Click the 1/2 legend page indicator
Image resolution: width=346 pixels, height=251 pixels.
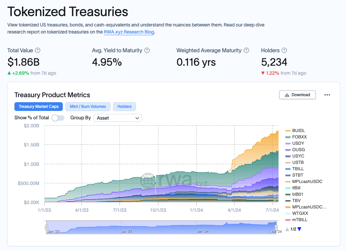click(293, 229)
